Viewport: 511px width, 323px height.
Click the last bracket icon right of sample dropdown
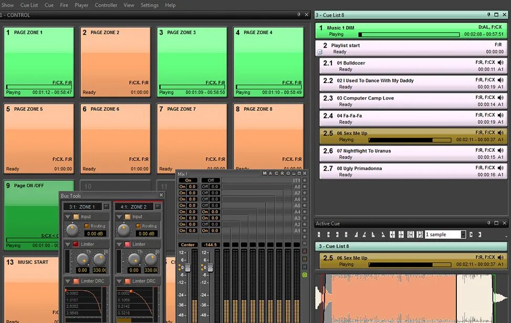pyautogui.click(x=479, y=234)
